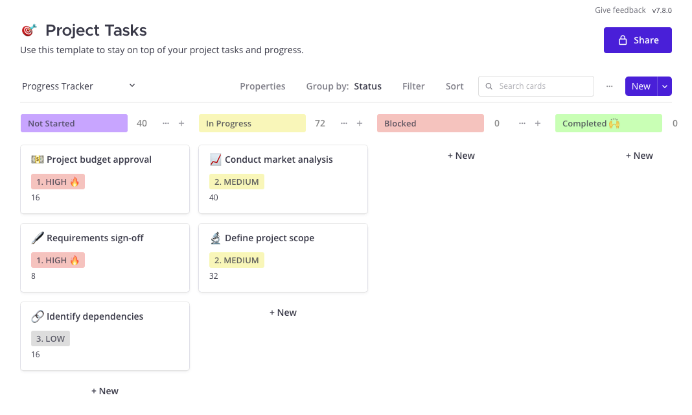
Task: Open the Define project scope card
Action: [x=283, y=258]
